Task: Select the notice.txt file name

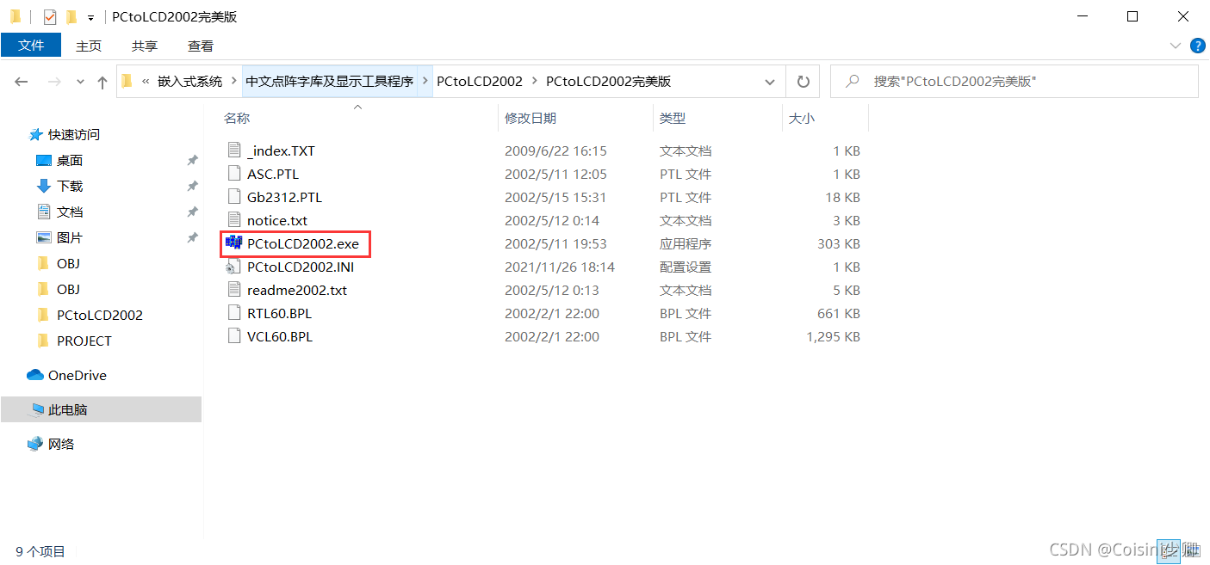Action: [x=277, y=220]
